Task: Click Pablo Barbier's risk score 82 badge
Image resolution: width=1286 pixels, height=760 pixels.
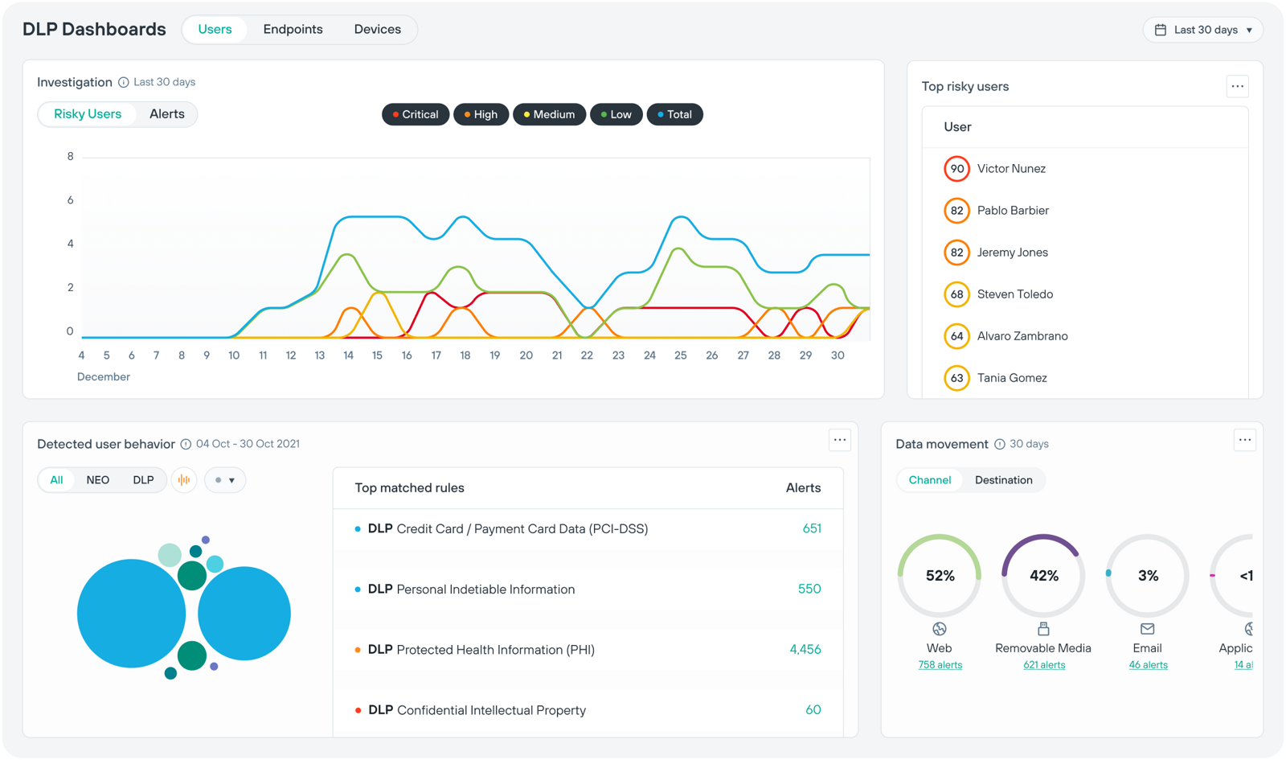Action: click(x=956, y=211)
